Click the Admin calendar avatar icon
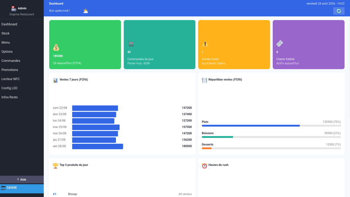 click(14, 8)
